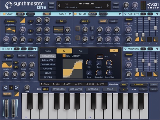Screen dimensions: 160x120
Task: Click the next preset right arrow
Action: pyautogui.click(x=108, y=5)
